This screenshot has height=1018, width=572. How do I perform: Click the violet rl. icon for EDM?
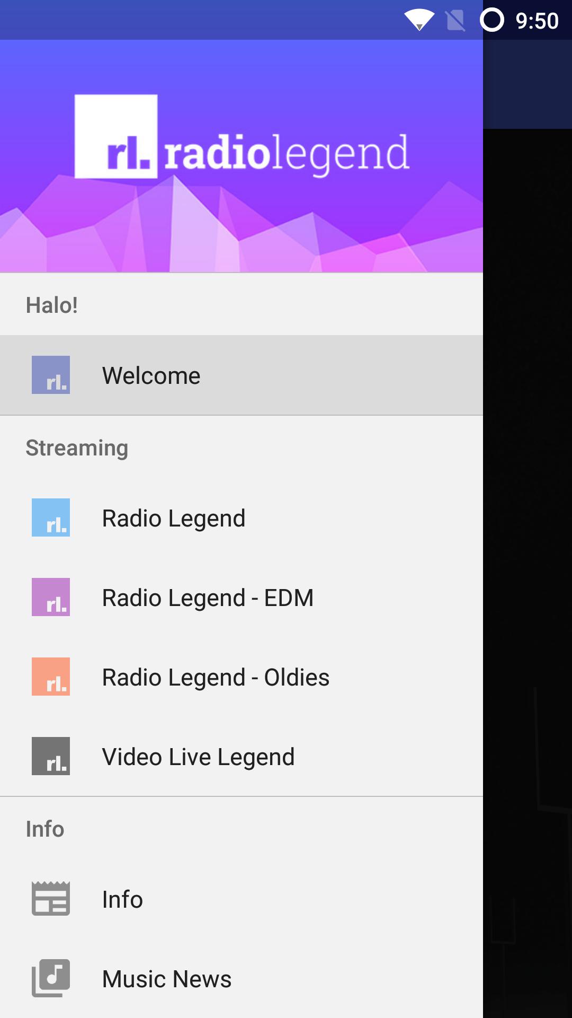(x=51, y=597)
